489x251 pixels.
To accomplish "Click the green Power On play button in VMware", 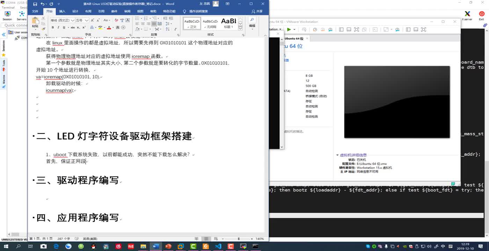I will click(289, 30).
